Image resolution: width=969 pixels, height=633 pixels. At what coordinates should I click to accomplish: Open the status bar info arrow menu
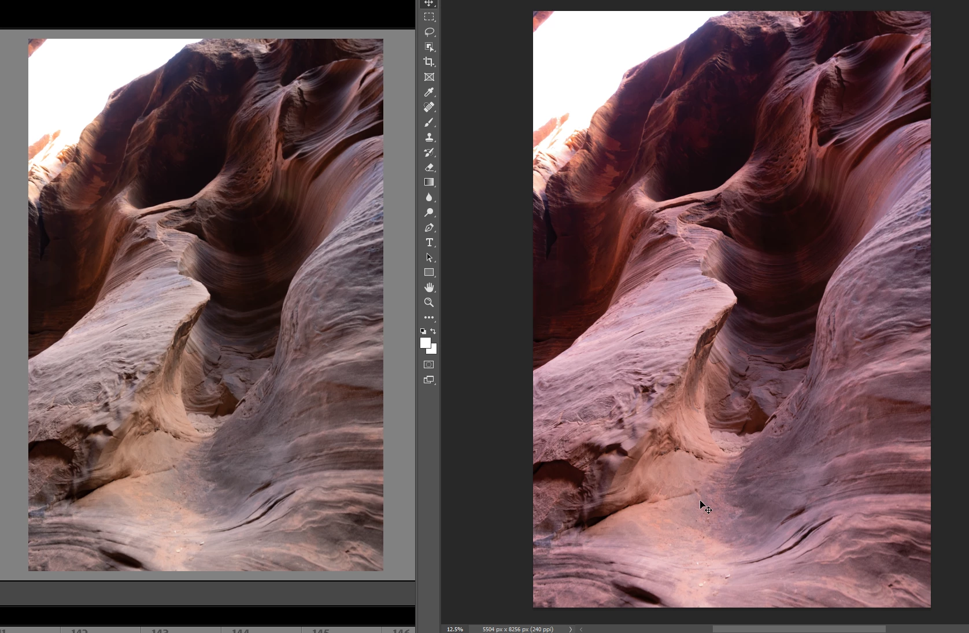570,629
